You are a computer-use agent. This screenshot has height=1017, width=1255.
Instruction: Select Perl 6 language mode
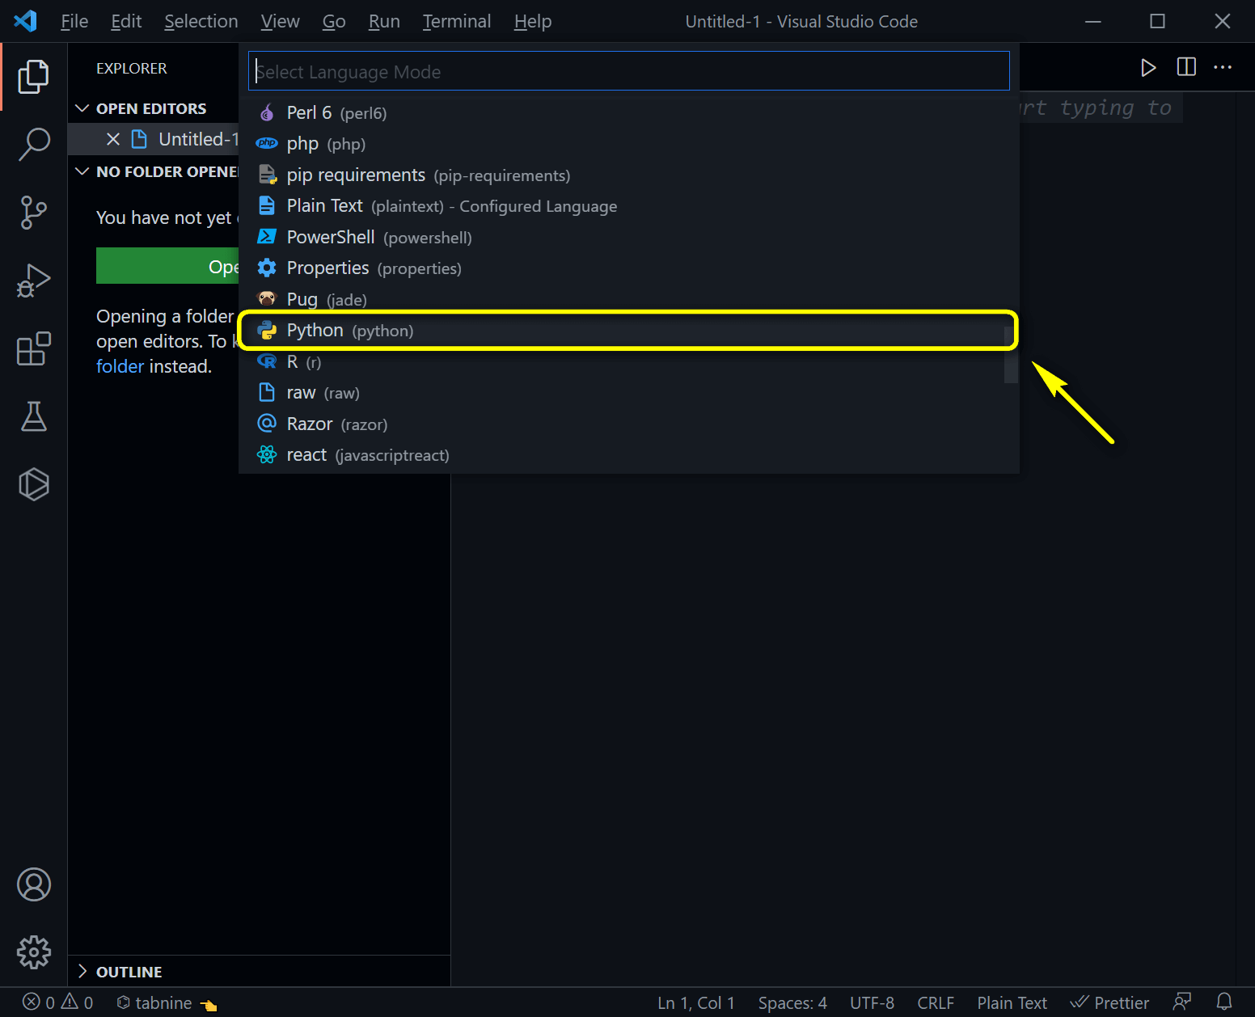[628, 112]
